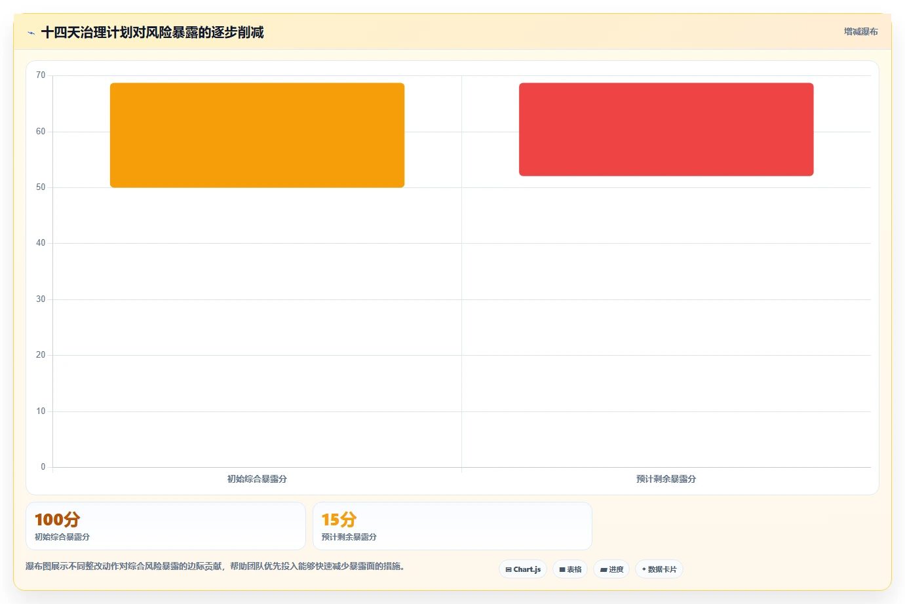Click the red 预计剩余暴露分 bar

[666, 130]
